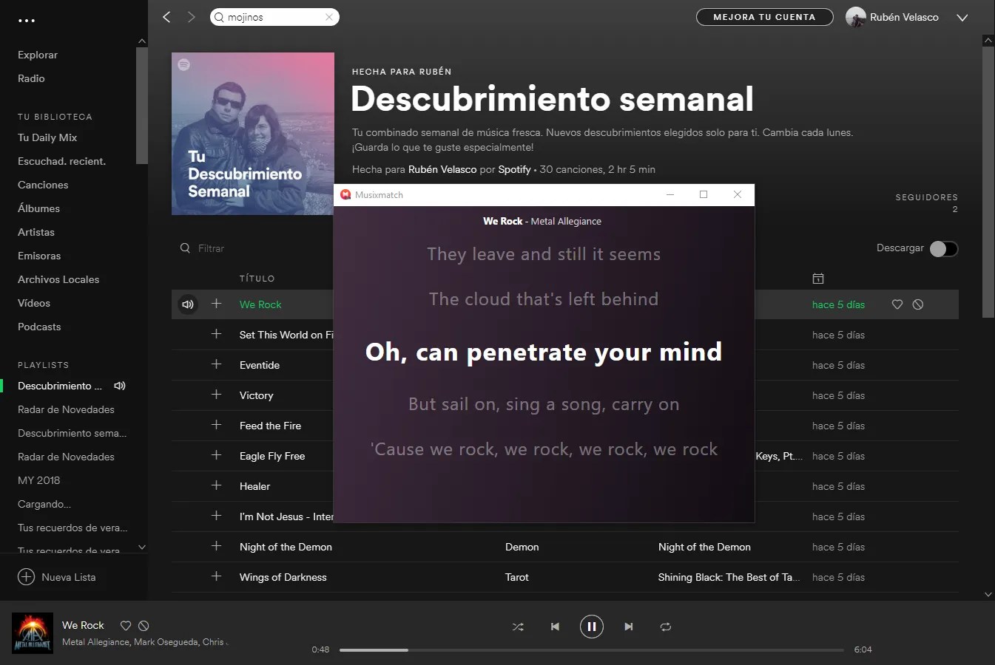The height and width of the screenshot is (665, 995).
Task: Click the Musixmatch logo in the lyrics window
Action: pos(345,194)
